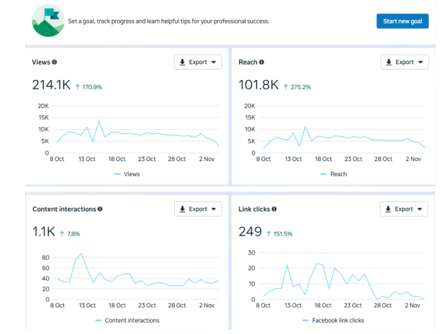Expand the Reach Export dropdown arrow
The height and width of the screenshot is (334, 446).
click(x=420, y=62)
